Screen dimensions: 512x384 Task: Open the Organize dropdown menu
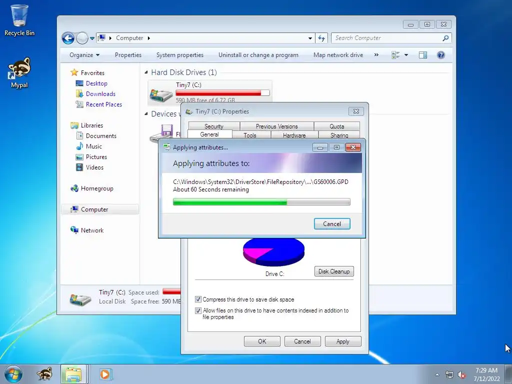tap(84, 55)
